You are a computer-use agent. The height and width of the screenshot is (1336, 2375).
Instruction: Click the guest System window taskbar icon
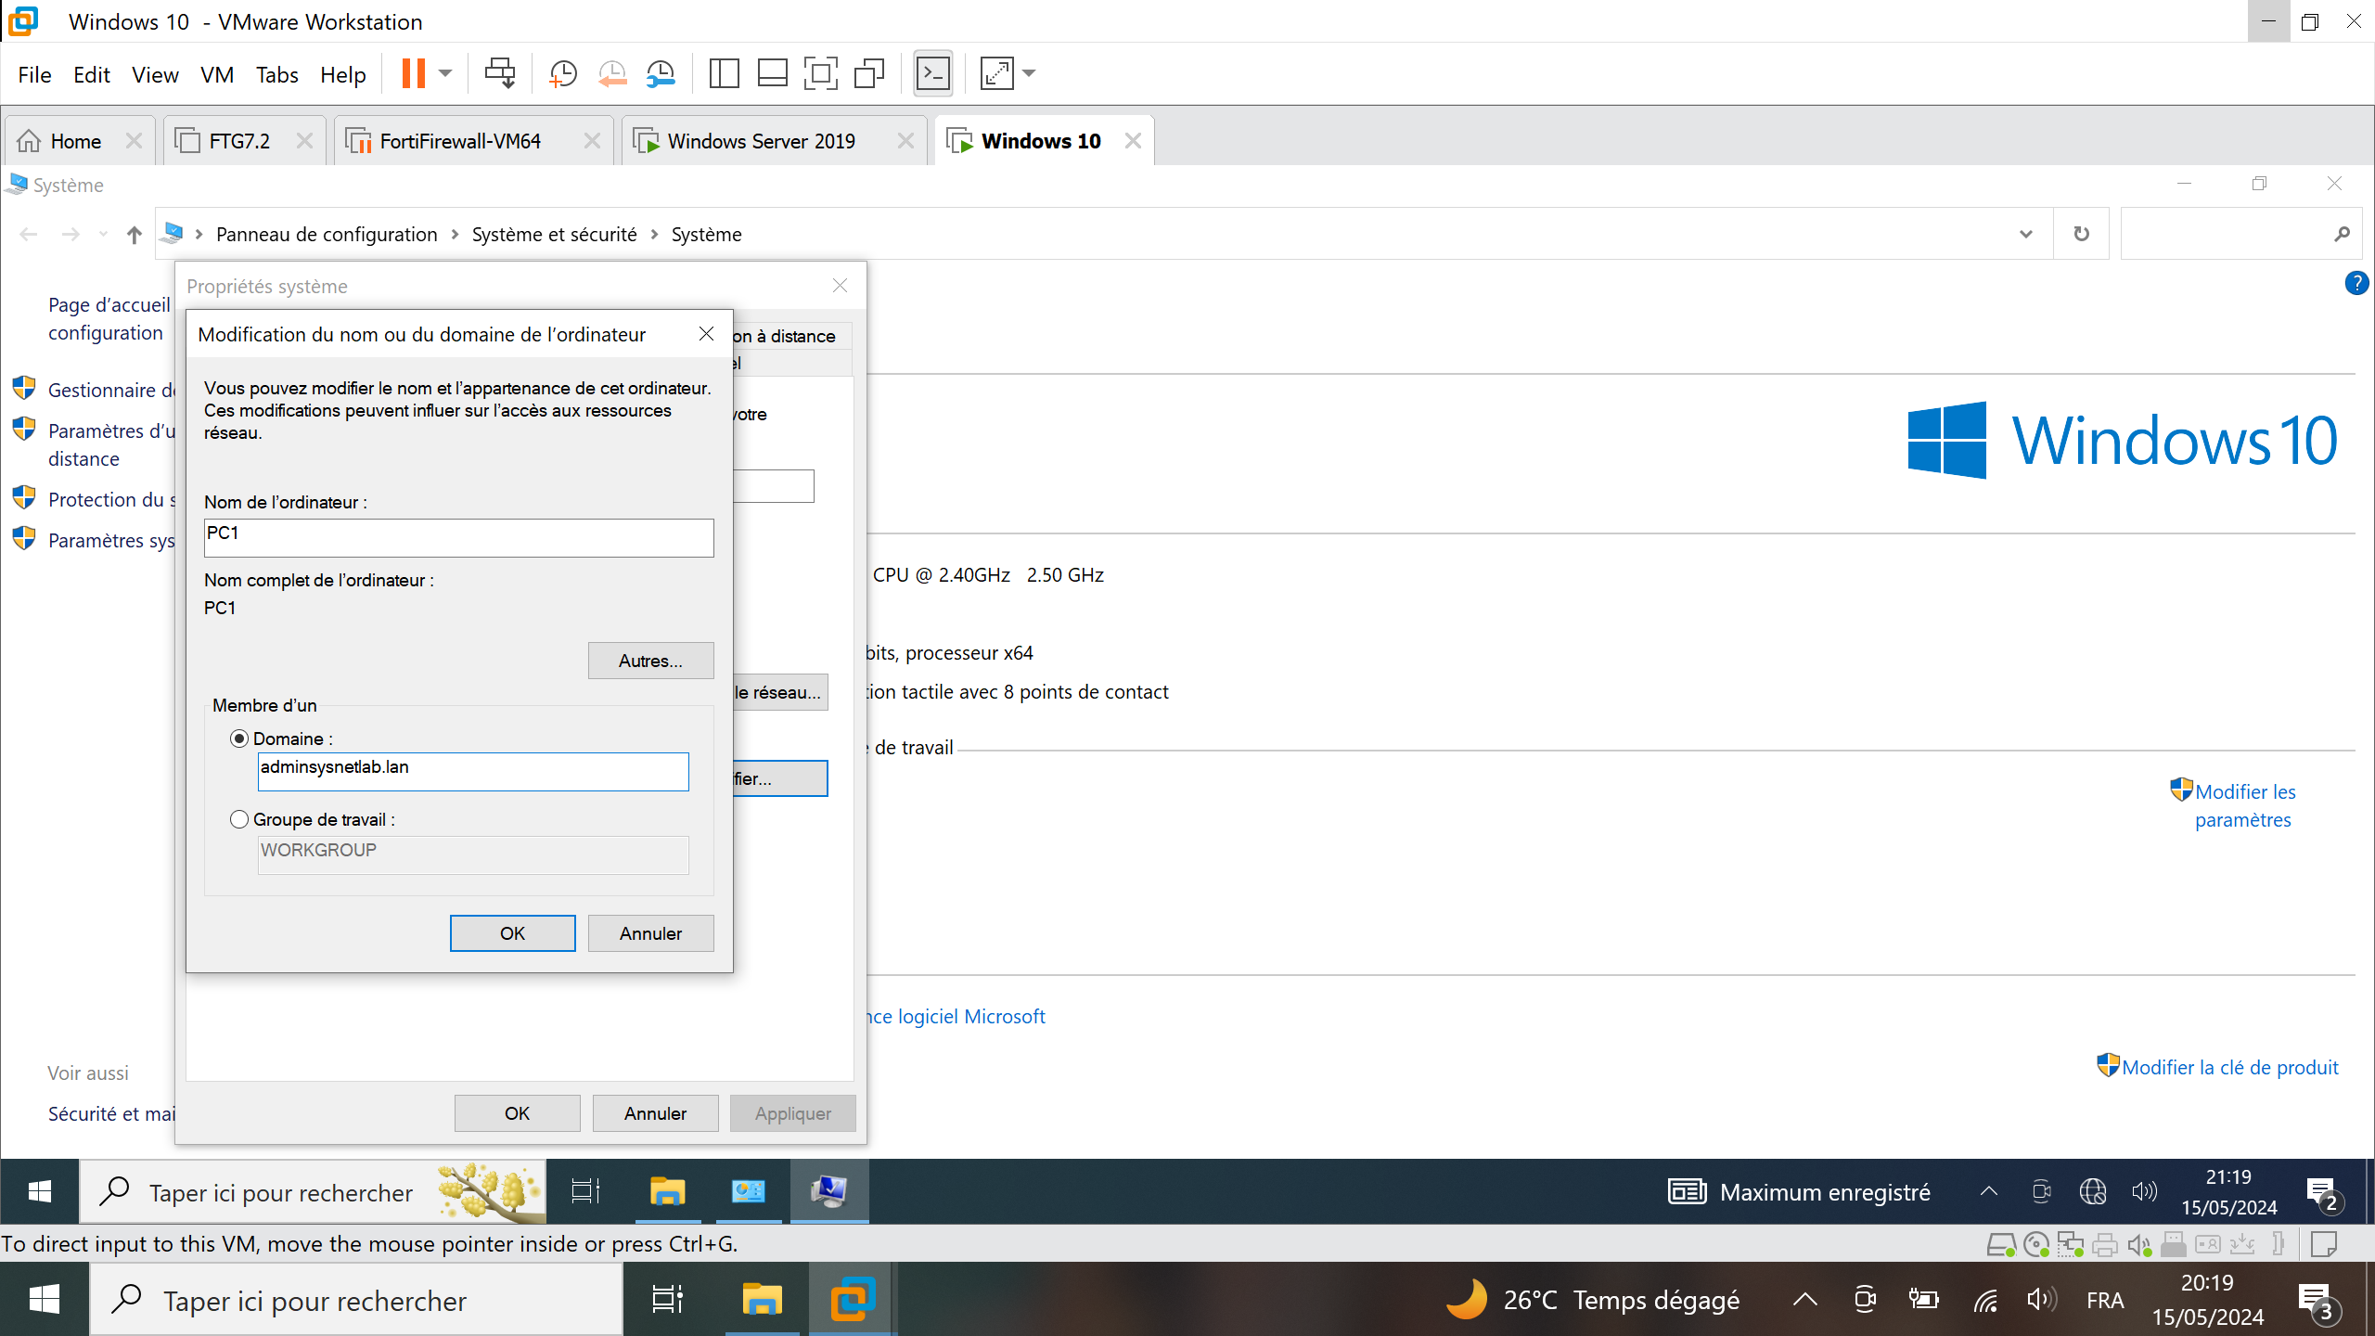tap(829, 1191)
